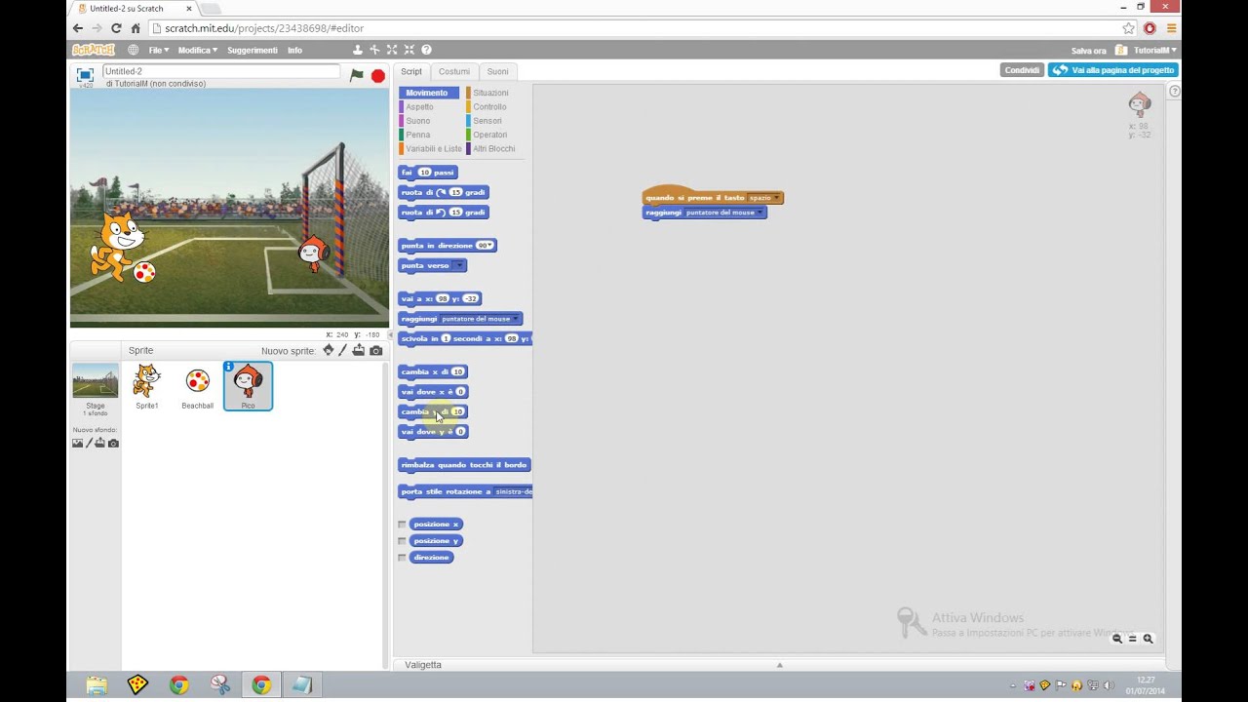
Task: Upload backdrop from file icon under Stage
Action: pyautogui.click(x=99, y=443)
